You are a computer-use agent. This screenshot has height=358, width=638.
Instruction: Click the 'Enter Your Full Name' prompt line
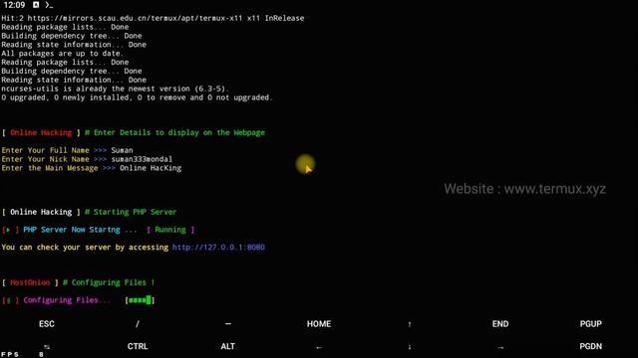(67, 150)
